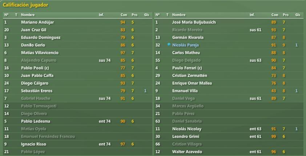Click the left table Inf. column header
This screenshot has height=156, width=306.
click(x=101, y=15)
